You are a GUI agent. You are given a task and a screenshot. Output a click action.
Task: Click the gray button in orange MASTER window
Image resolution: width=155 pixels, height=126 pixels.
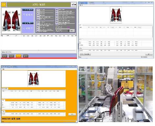72,114
